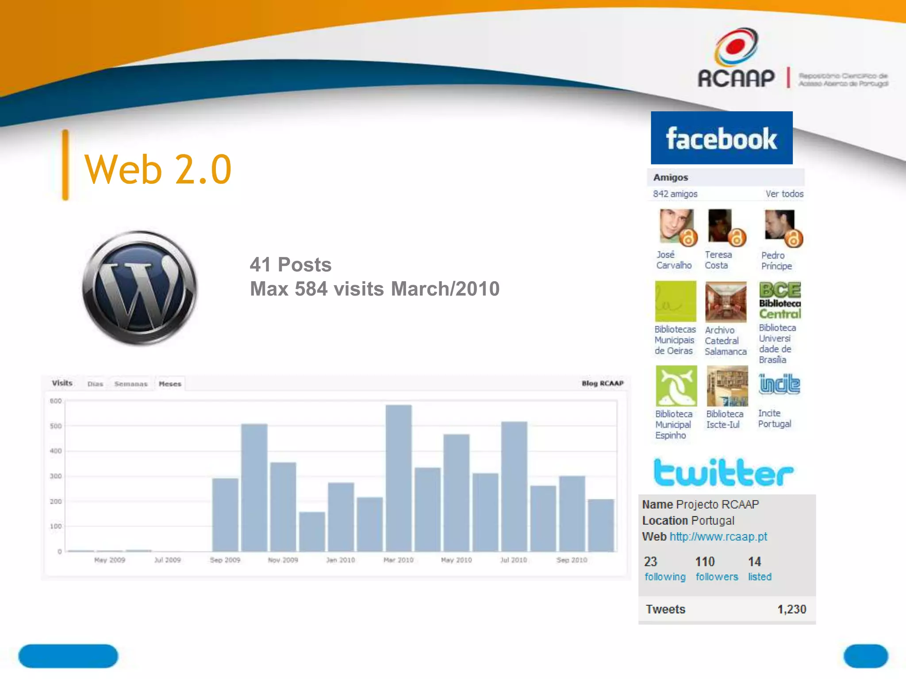The image size is (906, 679).
Task: Open the http://www.rcaap.pt link
Action: click(718, 537)
